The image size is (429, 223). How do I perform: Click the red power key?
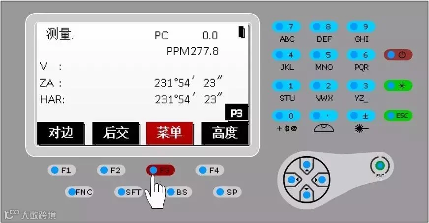point(398,55)
